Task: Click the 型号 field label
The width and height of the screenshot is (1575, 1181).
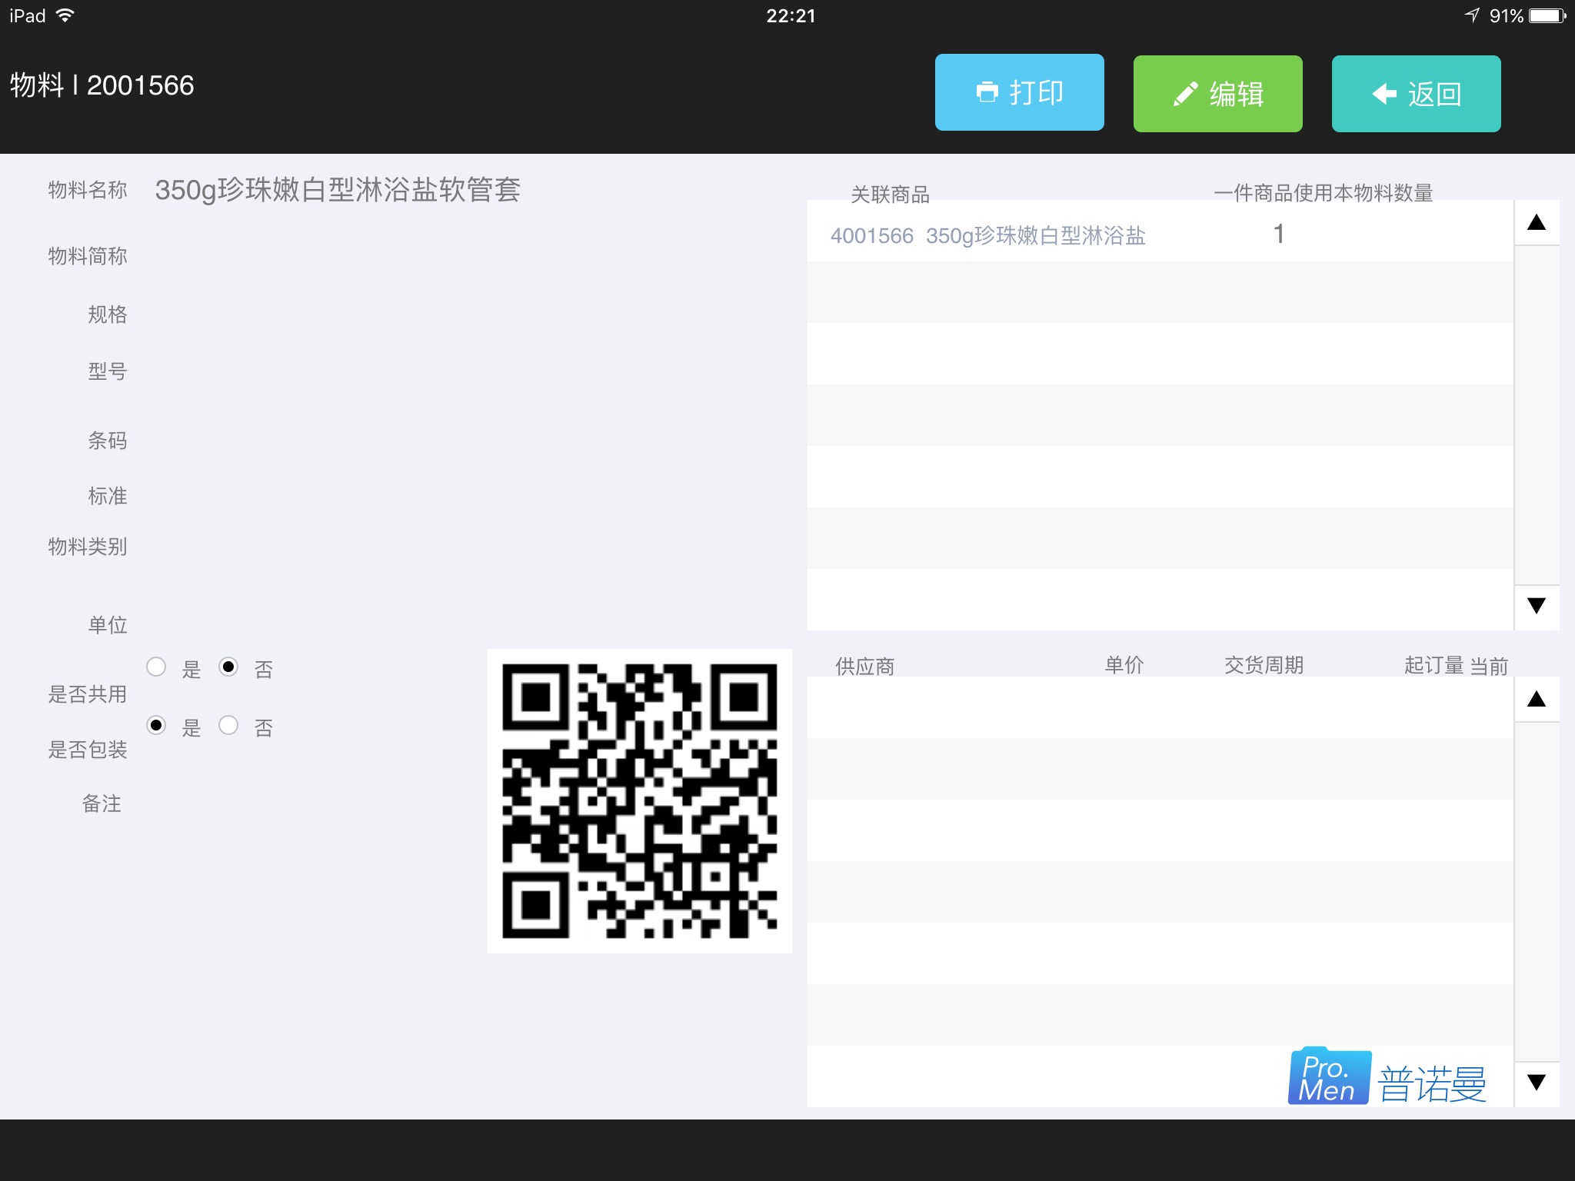Action: (x=108, y=371)
